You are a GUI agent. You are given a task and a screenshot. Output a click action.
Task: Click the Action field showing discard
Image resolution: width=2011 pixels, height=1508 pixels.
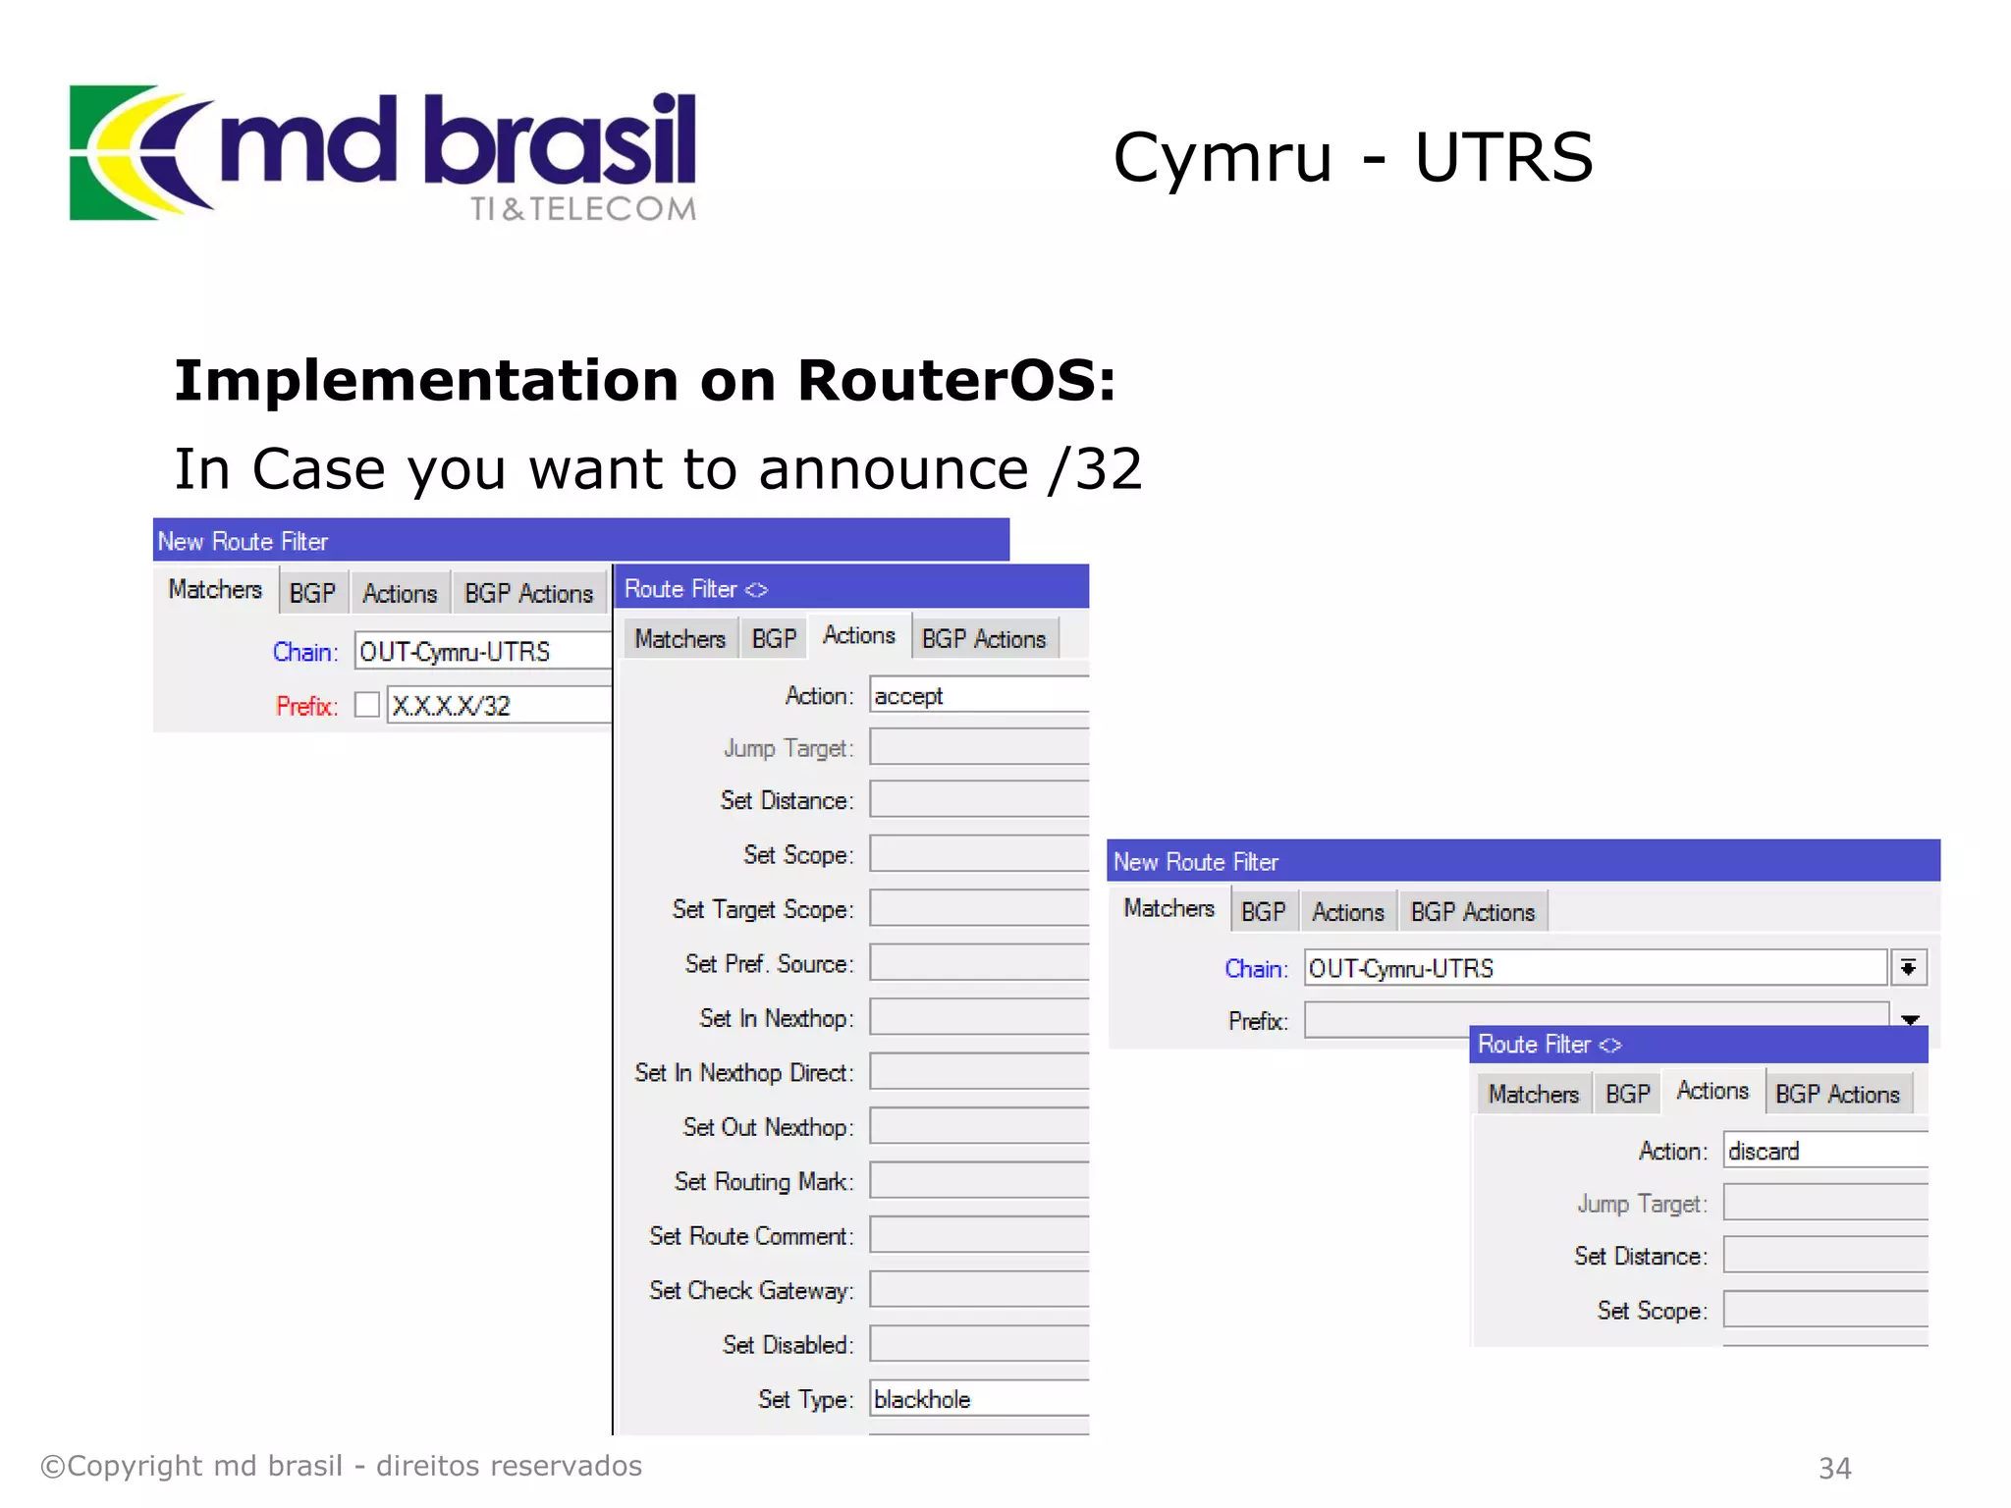[1826, 1151]
